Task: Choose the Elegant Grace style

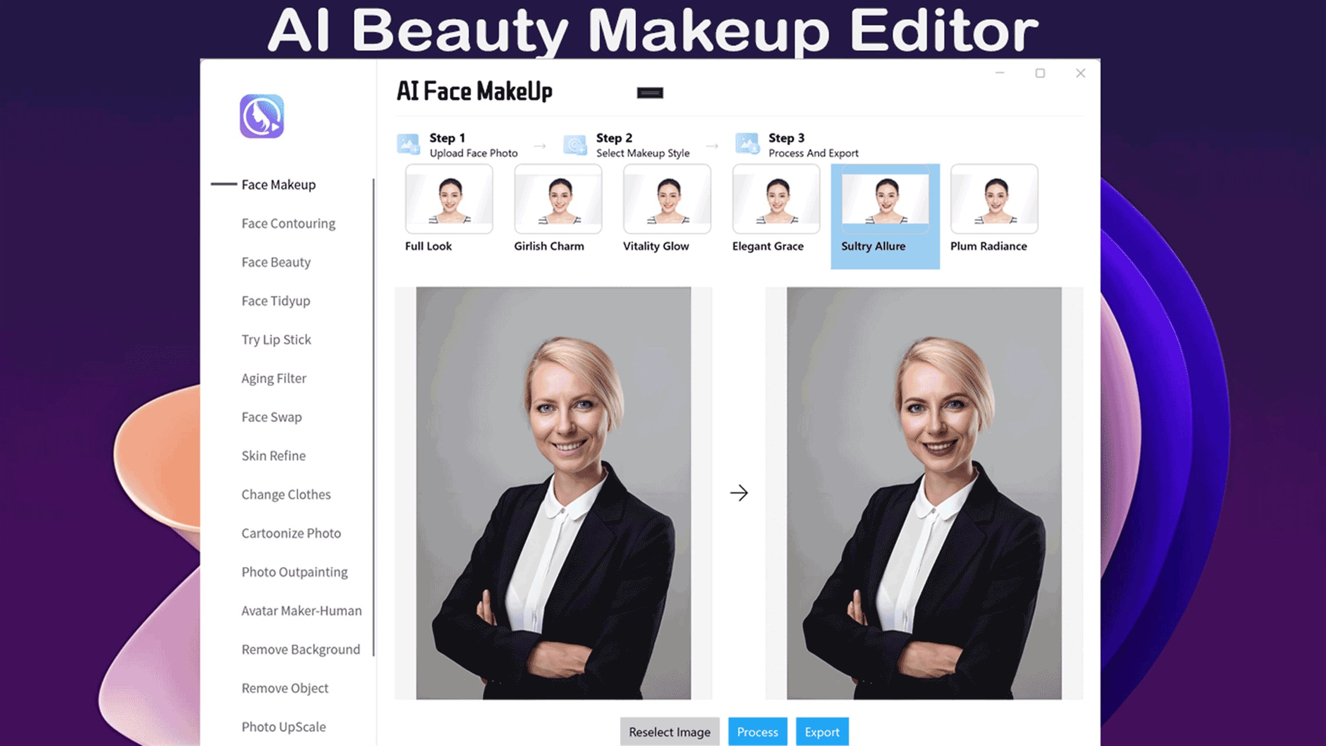Action: pyautogui.click(x=775, y=198)
